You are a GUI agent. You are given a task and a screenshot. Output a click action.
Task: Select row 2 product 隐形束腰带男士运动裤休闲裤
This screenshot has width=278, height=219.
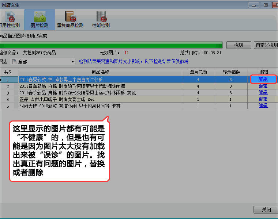coord(100,86)
